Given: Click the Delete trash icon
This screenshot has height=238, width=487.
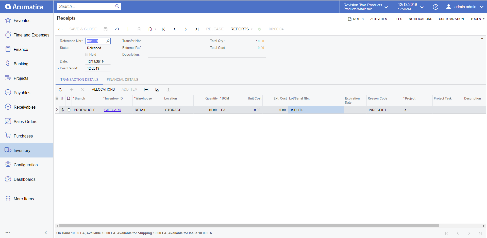Looking at the screenshot, I should (139, 29).
